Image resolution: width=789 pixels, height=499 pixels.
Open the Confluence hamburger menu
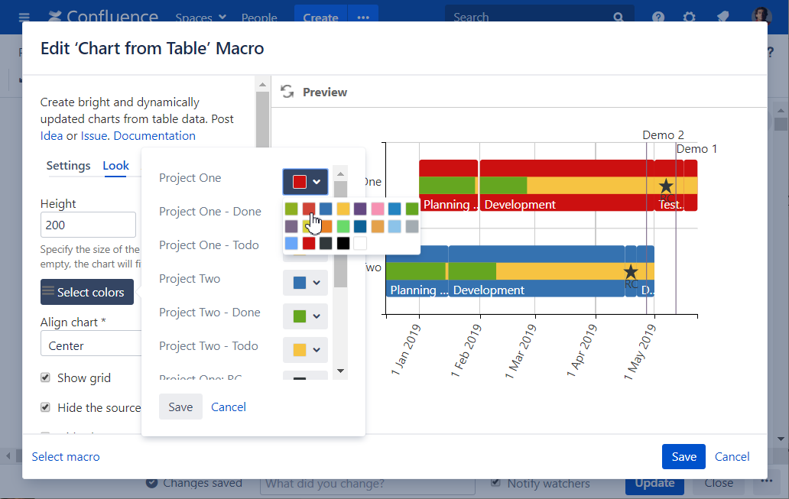click(24, 17)
